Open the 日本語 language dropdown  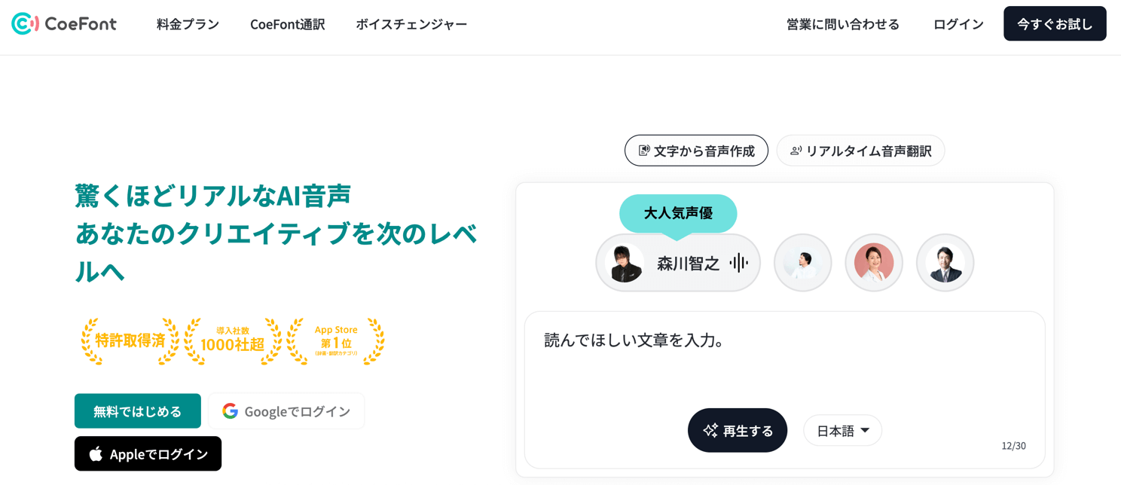click(x=842, y=431)
